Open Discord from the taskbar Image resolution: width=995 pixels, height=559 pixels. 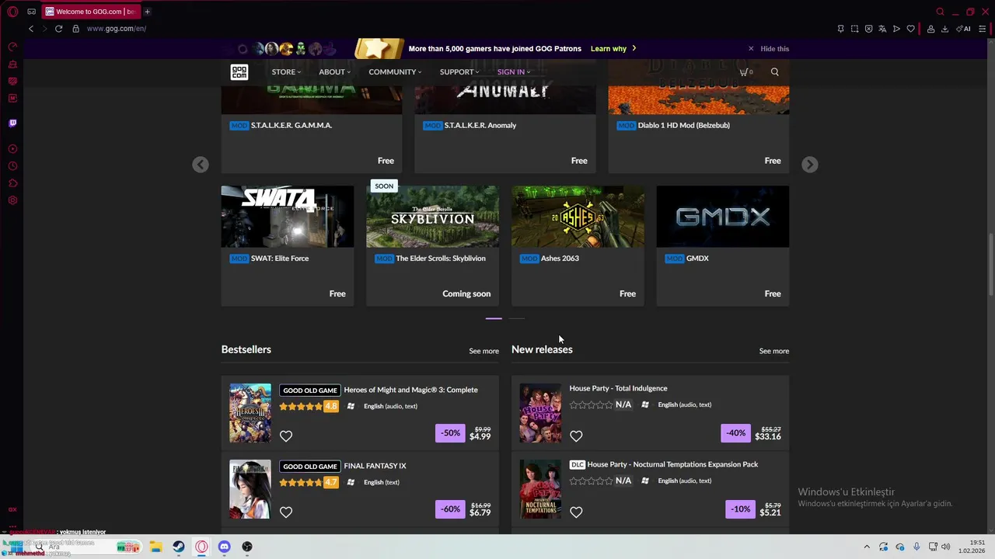(224, 547)
